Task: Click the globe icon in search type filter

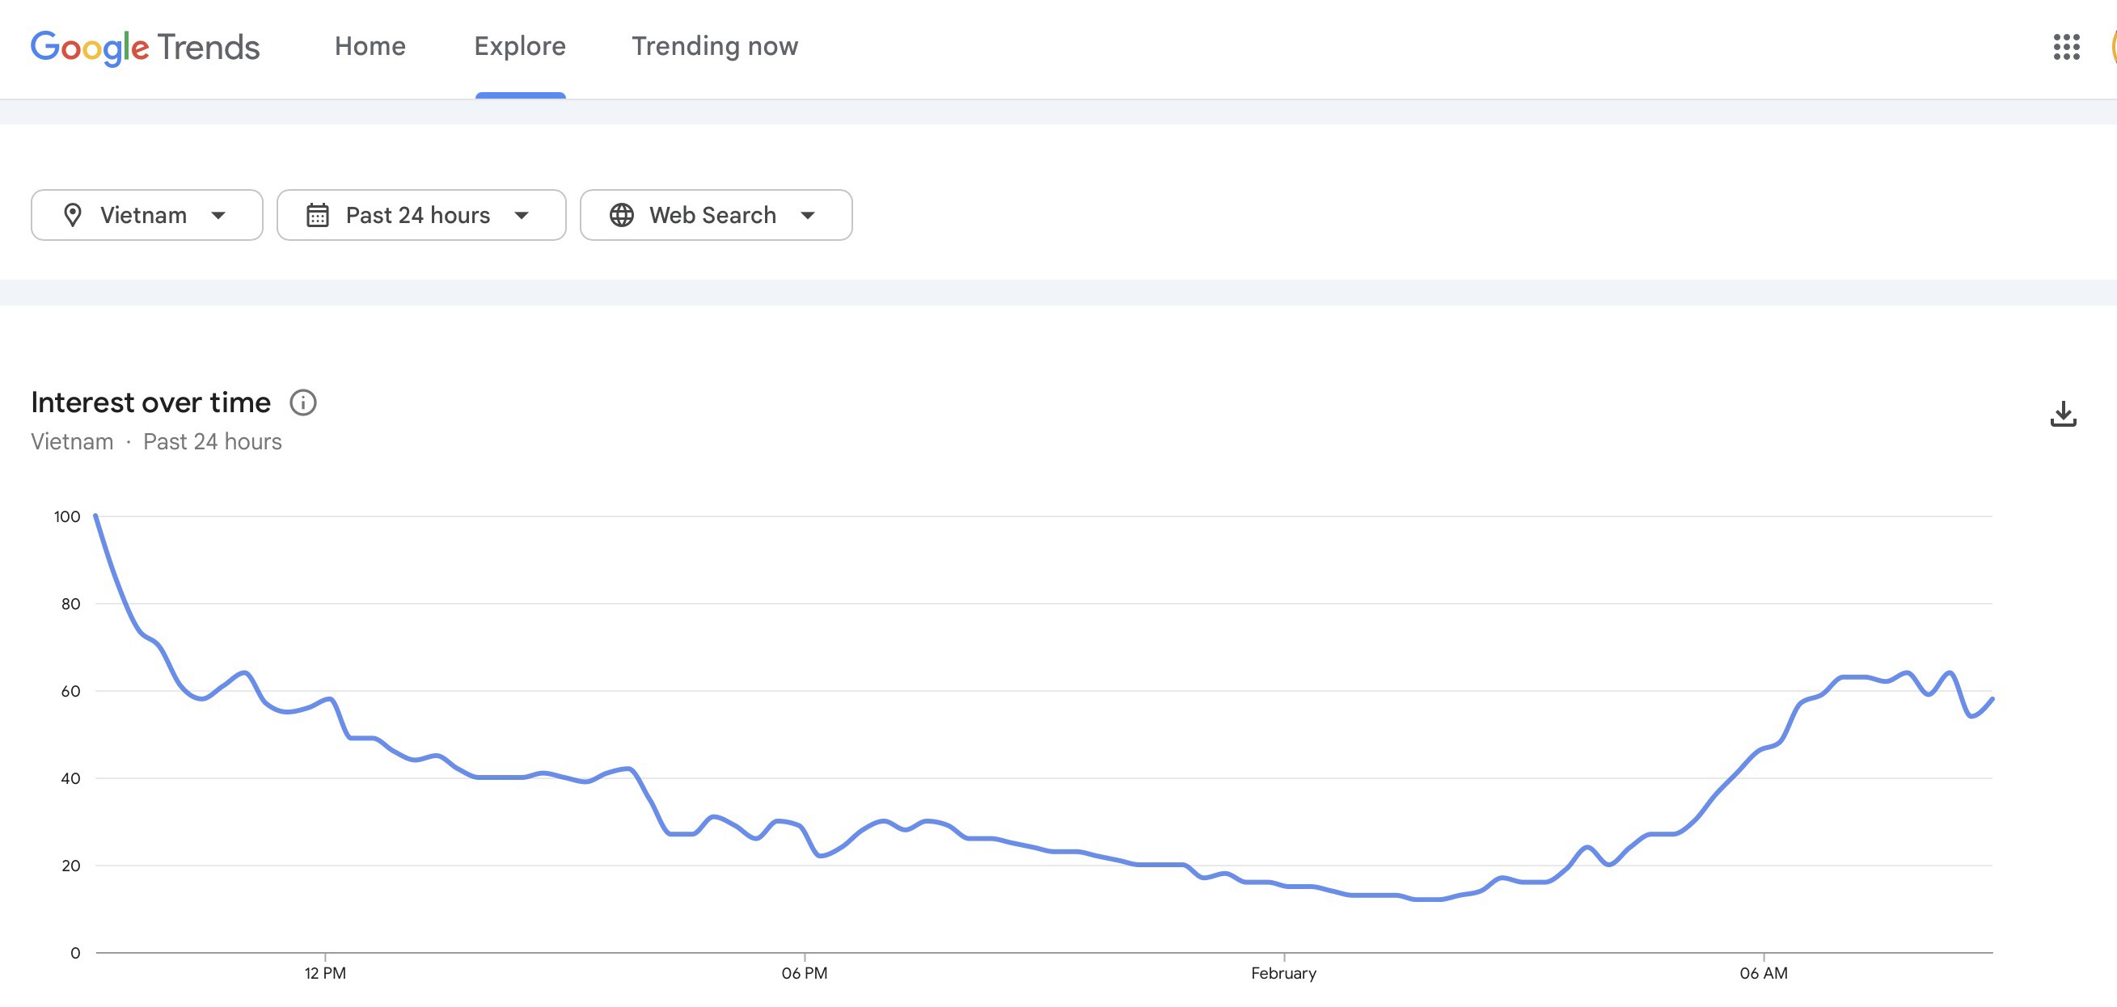Action: pos(621,215)
